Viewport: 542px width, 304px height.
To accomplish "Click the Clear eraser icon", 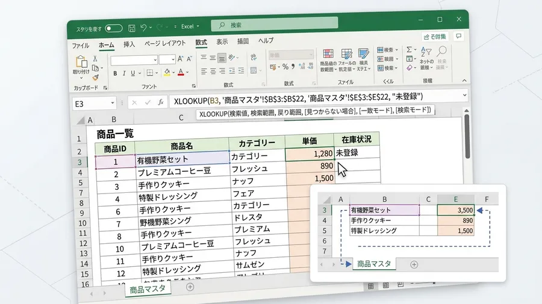I will pos(410,68).
